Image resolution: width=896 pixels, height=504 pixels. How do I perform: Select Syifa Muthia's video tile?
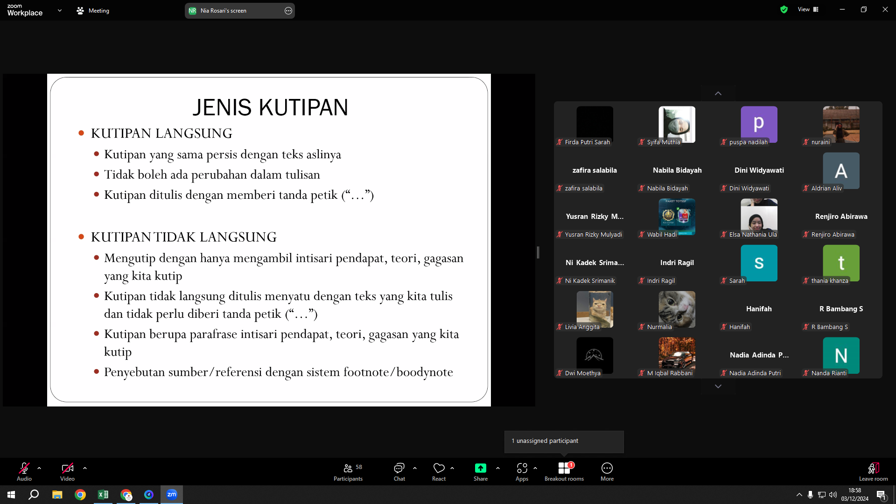pyautogui.click(x=677, y=125)
